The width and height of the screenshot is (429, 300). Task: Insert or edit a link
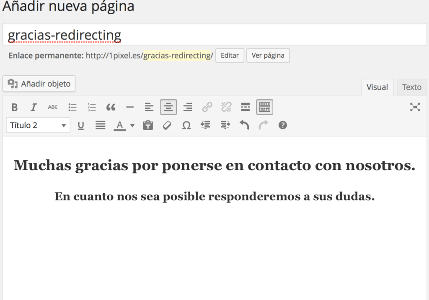207,107
